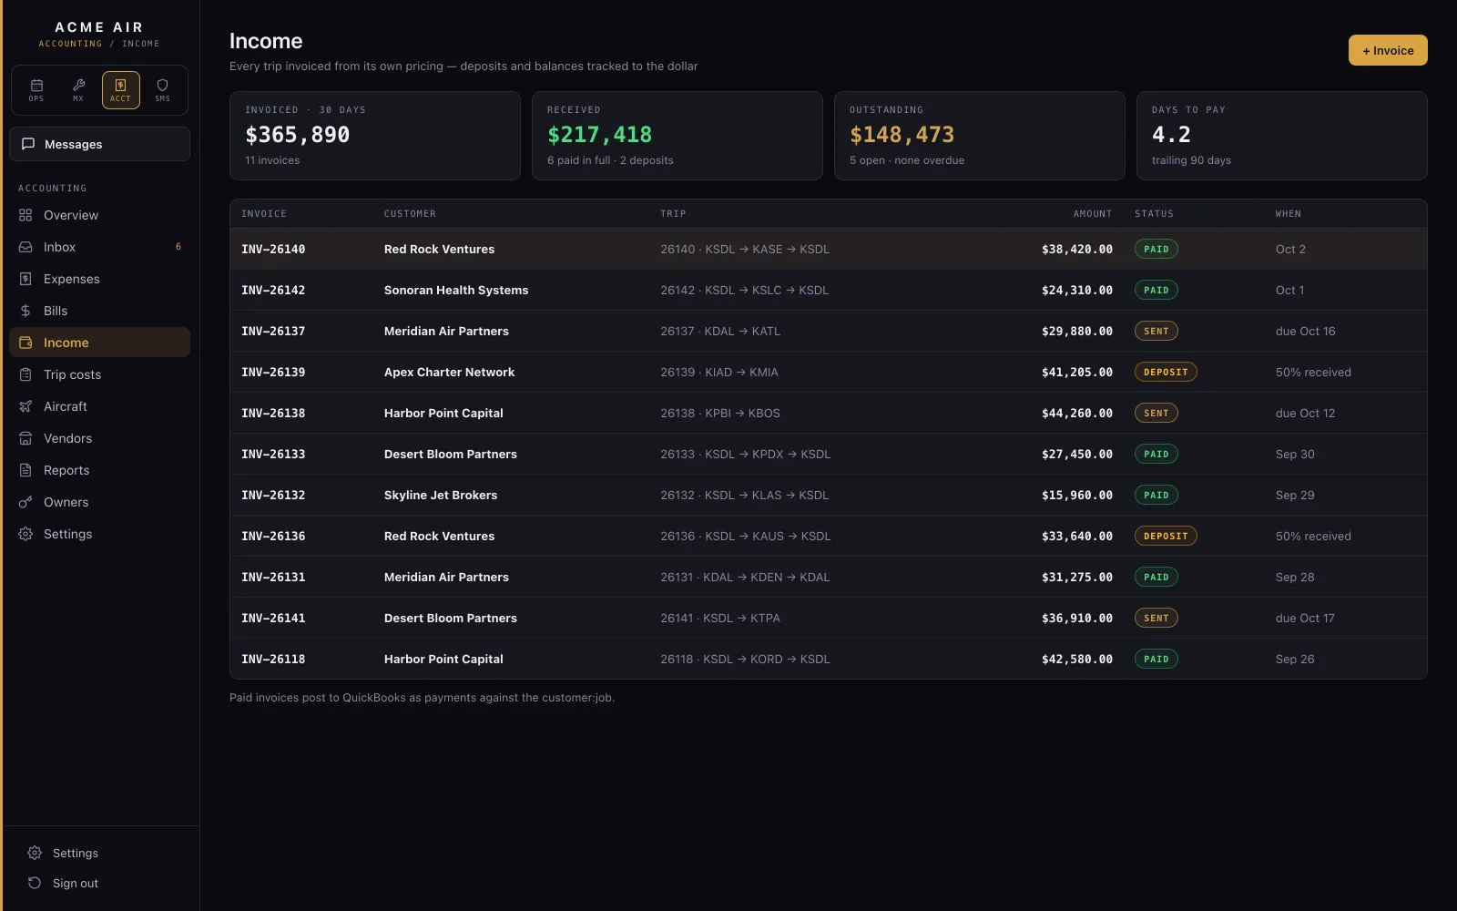Create a new invoice with + Invoice
The height and width of the screenshot is (911, 1457).
[x=1388, y=50]
